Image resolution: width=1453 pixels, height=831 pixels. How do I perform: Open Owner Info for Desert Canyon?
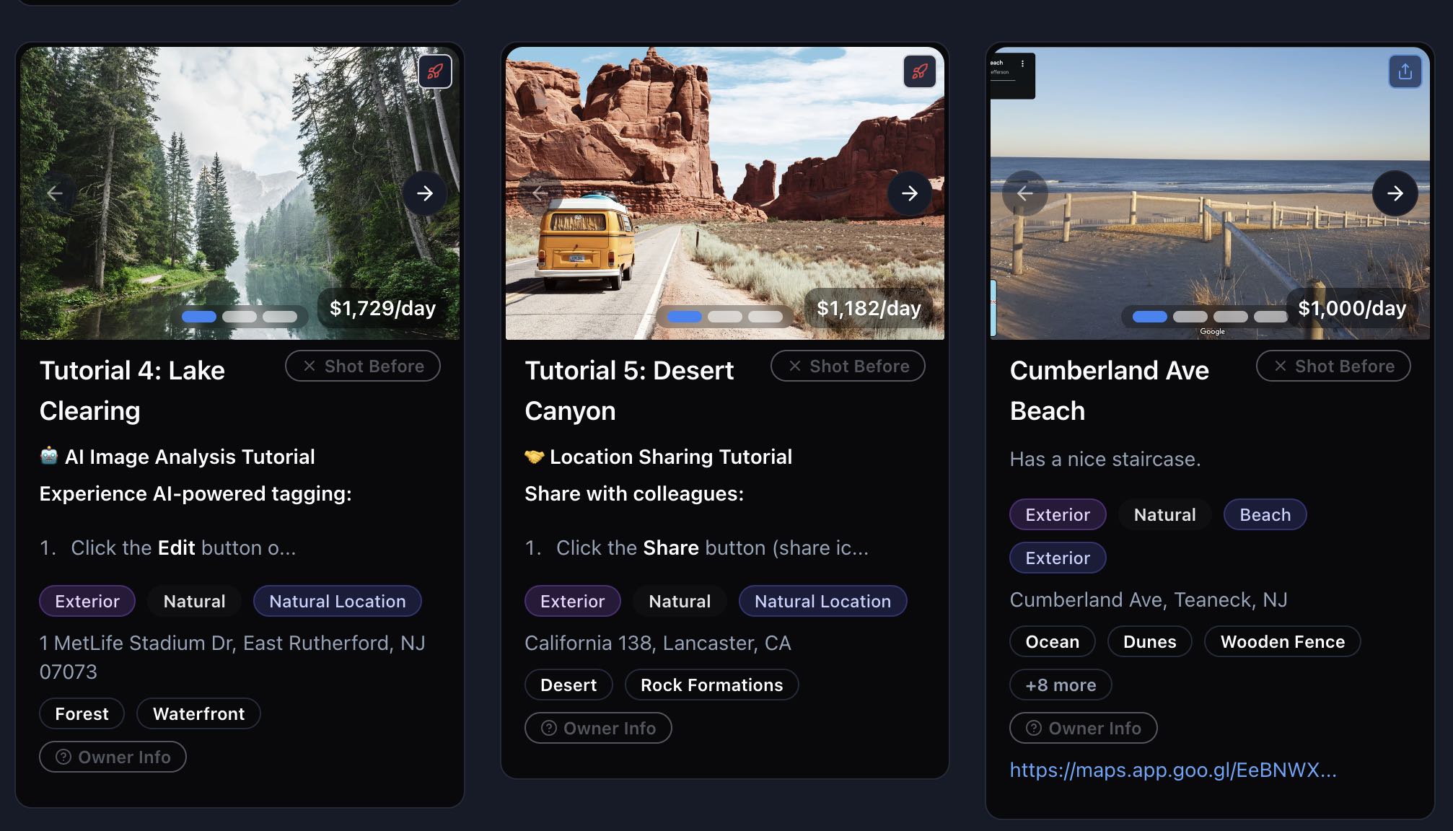click(x=598, y=728)
